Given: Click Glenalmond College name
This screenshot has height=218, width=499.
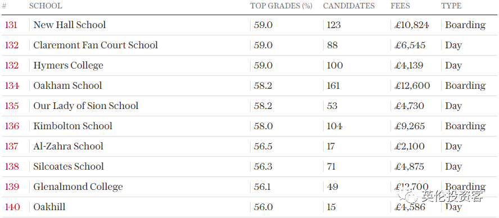Looking at the screenshot, I should tap(78, 187).
